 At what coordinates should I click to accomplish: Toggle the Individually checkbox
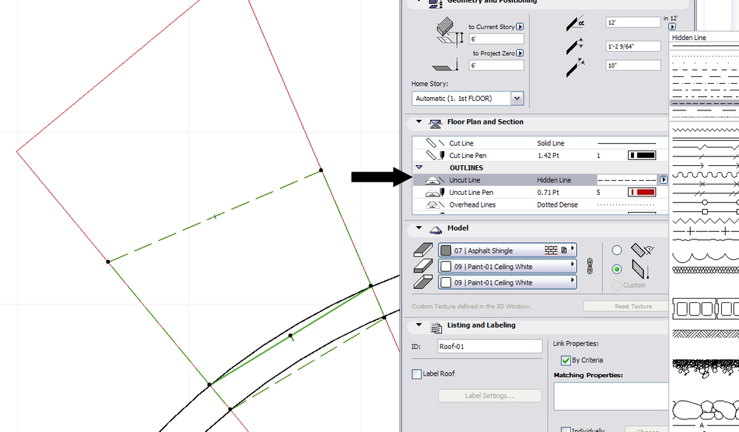pyautogui.click(x=566, y=430)
